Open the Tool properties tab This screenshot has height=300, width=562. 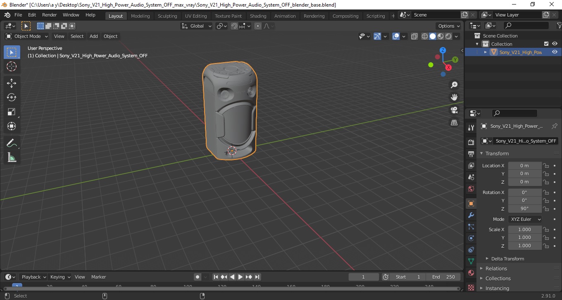[x=471, y=128]
